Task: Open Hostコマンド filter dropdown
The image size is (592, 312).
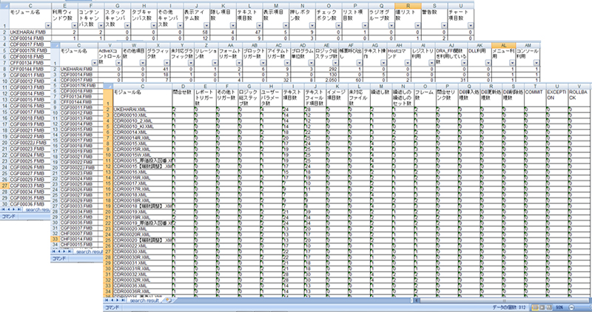Action: pyautogui.click(x=408, y=63)
